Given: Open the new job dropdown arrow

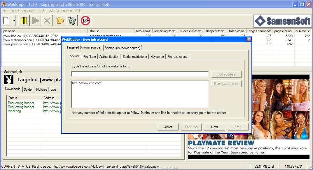Looking at the screenshot, I should click(x=14, y=20).
